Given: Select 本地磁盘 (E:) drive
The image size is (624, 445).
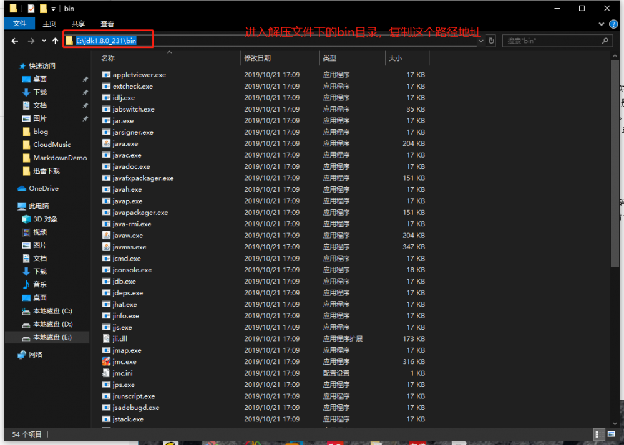Looking at the screenshot, I should 52,337.
